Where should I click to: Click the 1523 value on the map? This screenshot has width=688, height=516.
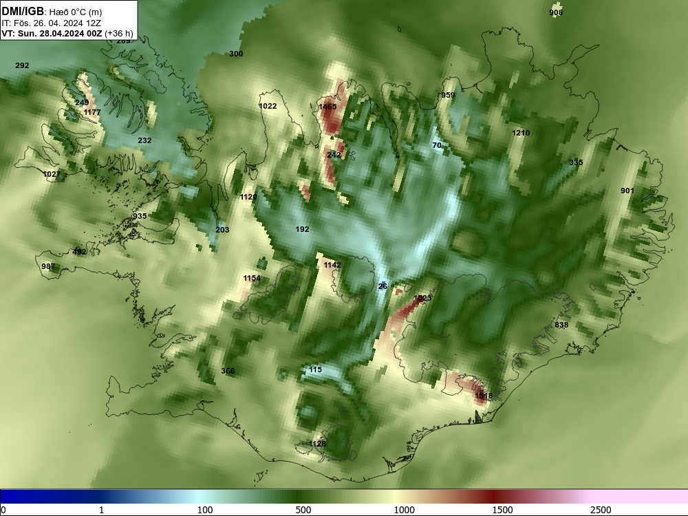click(422, 298)
